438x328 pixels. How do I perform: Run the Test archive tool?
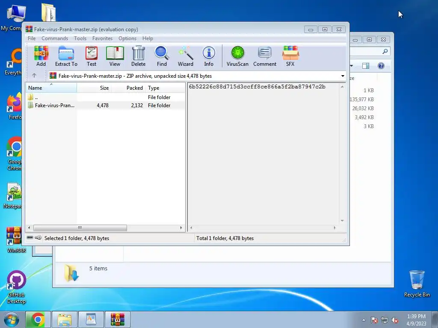tap(92, 56)
